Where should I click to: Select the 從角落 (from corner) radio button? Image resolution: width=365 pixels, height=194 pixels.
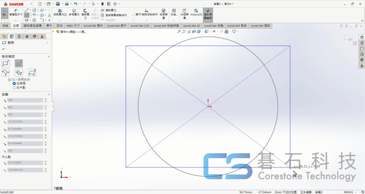click(15, 84)
